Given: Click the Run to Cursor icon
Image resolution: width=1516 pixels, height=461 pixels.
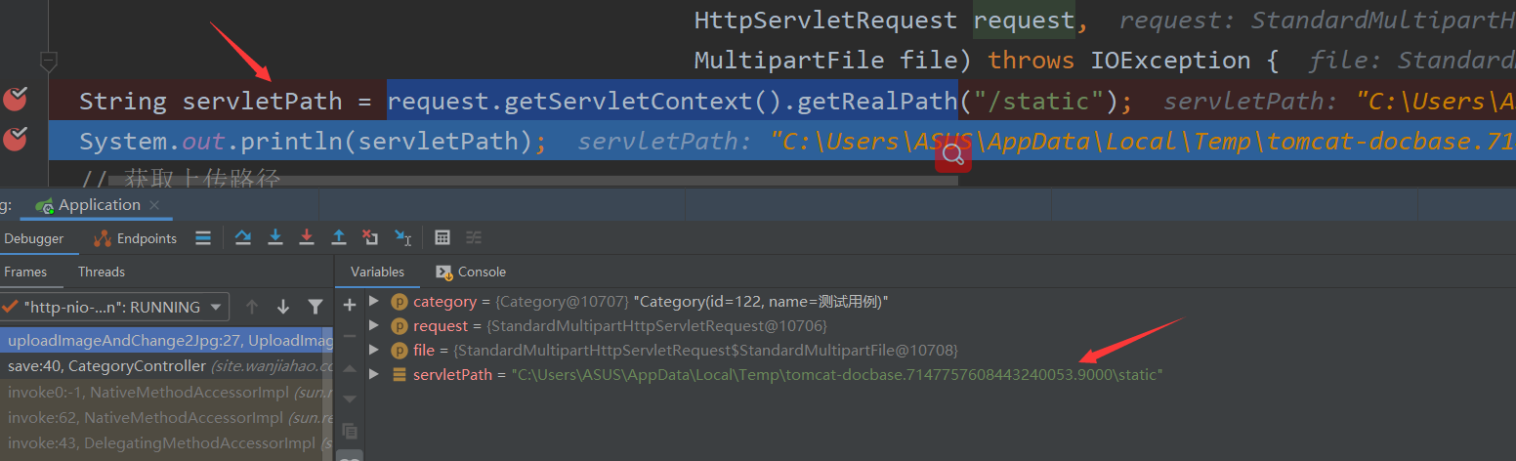Looking at the screenshot, I should pos(402,237).
